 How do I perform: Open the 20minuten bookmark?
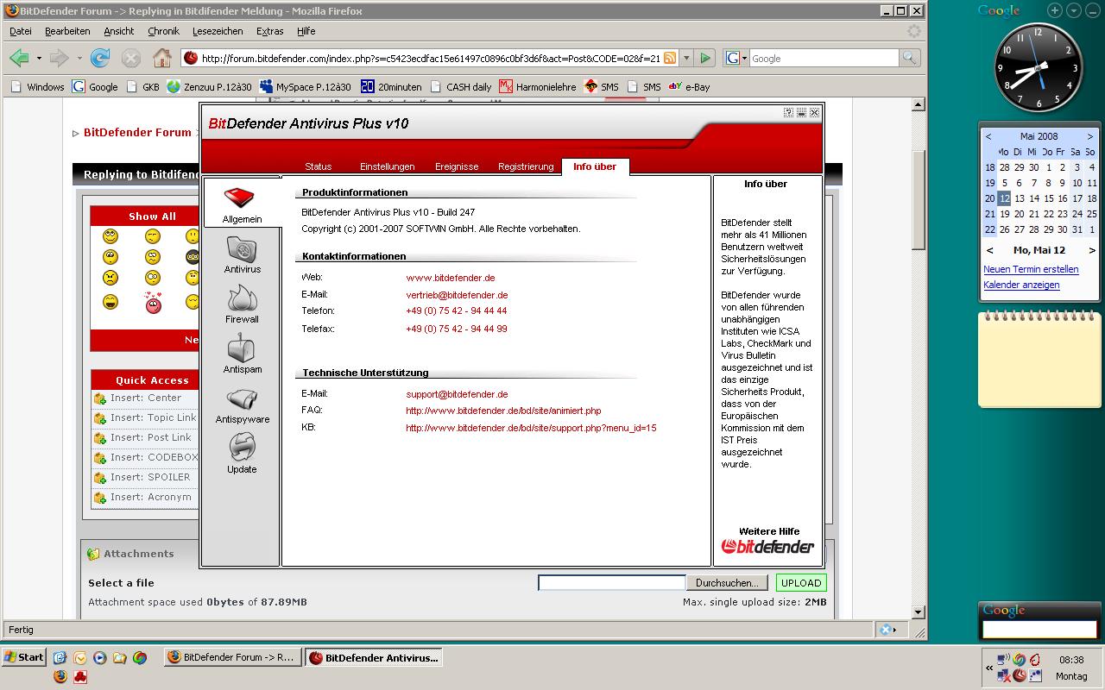[x=391, y=86]
